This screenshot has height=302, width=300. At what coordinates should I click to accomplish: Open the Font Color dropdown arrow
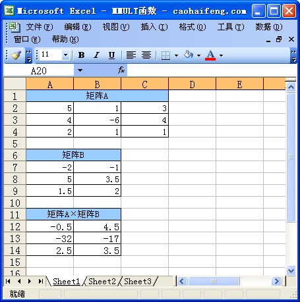click(x=221, y=55)
